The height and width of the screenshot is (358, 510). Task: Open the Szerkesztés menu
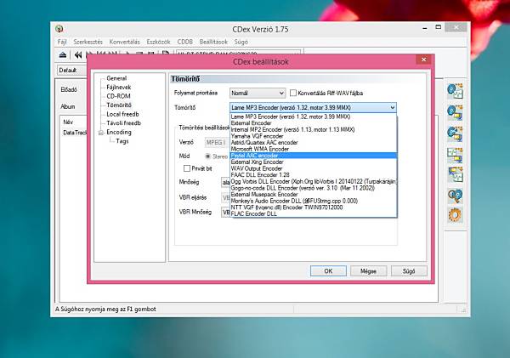click(88, 42)
